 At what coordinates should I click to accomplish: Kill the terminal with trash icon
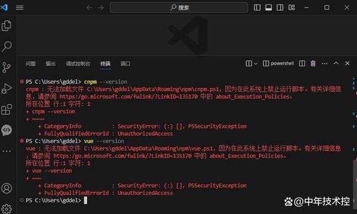(x=313, y=63)
